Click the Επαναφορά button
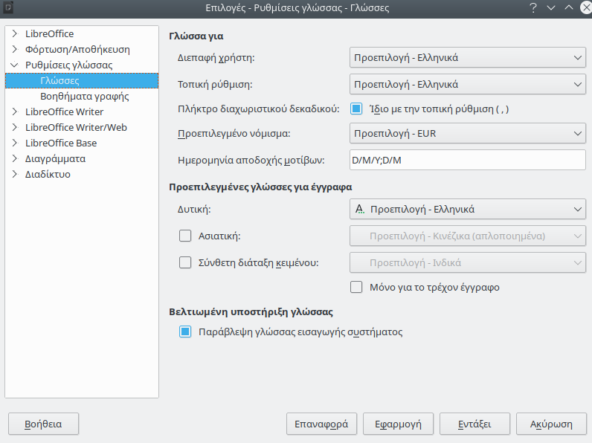Image resolution: width=592 pixels, height=443 pixels. point(321,424)
